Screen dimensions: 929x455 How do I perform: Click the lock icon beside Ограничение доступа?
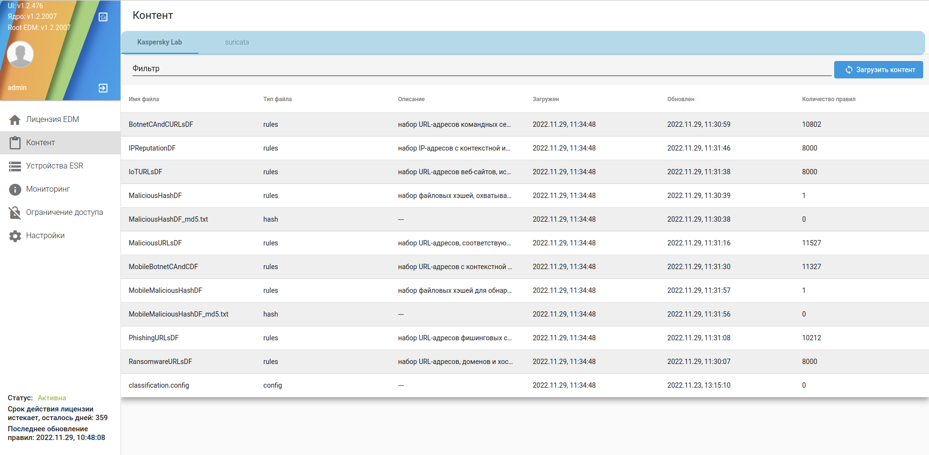[15, 212]
